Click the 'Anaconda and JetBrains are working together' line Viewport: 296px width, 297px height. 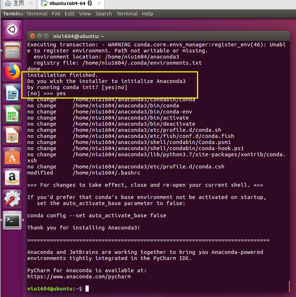click(x=145, y=252)
